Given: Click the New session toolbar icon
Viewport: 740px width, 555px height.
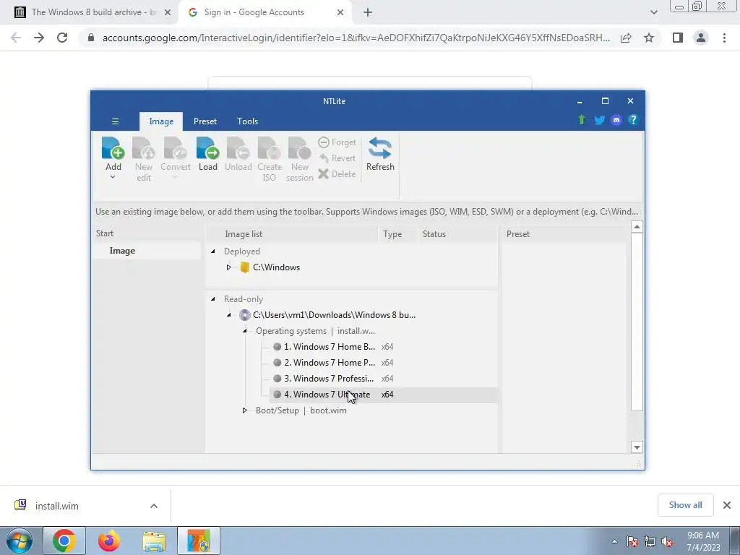Looking at the screenshot, I should pos(300,147).
